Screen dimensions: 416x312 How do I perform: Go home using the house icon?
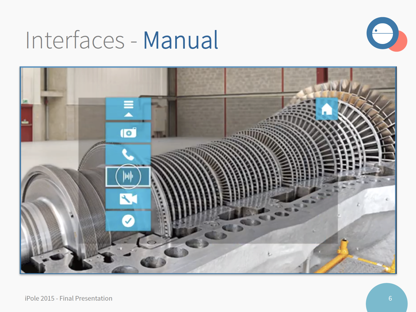click(327, 109)
